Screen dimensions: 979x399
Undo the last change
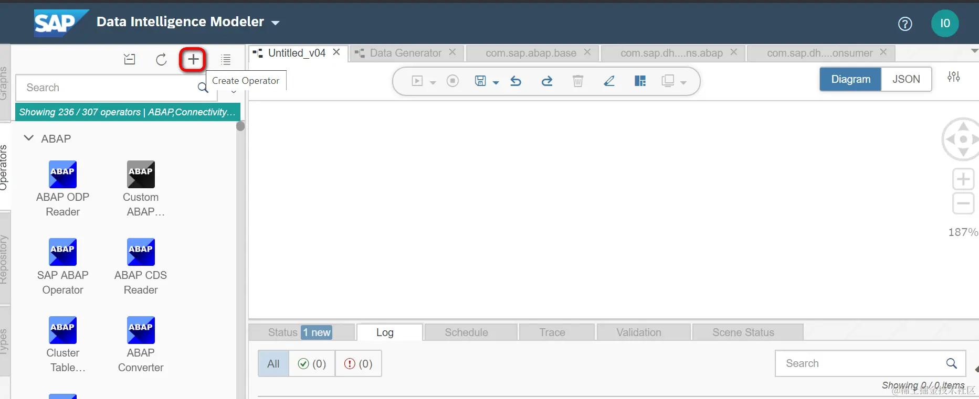click(516, 81)
